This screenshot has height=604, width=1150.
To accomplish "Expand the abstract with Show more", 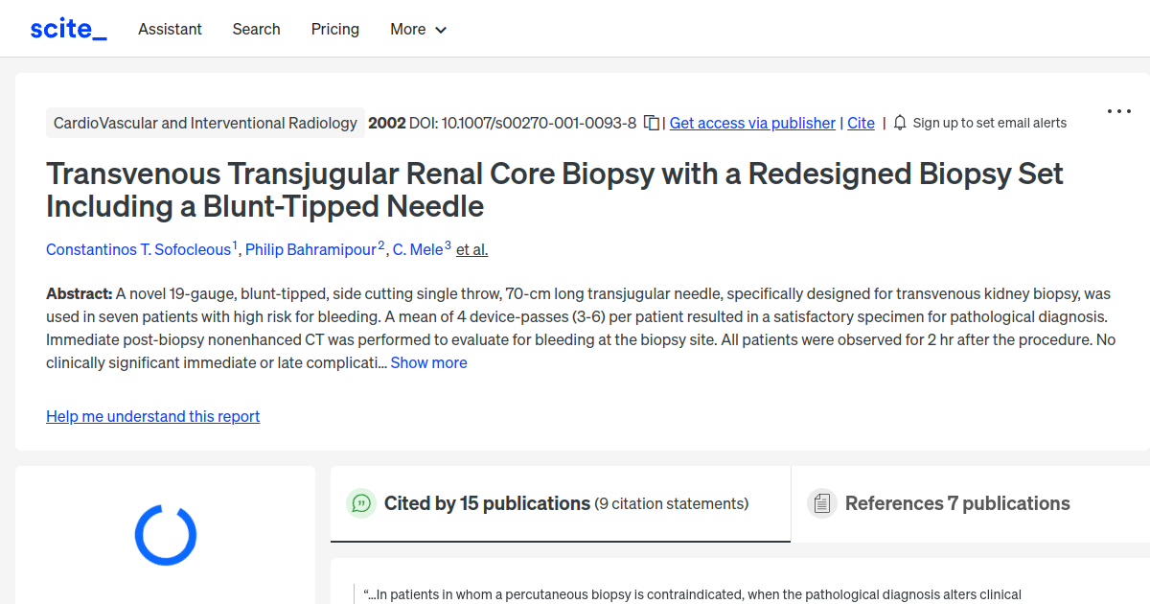I will (428, 362).
